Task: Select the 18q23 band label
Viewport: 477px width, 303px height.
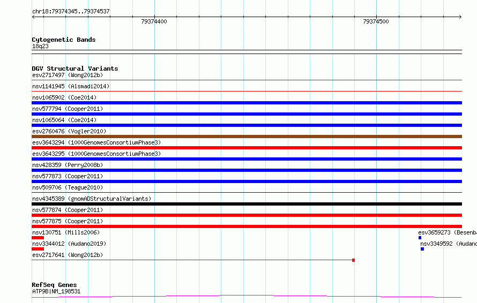Action: 40,46
